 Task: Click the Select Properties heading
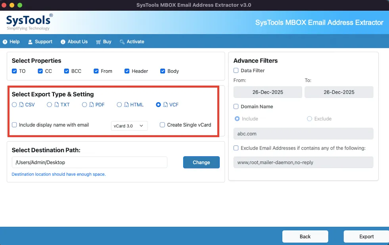36,61
